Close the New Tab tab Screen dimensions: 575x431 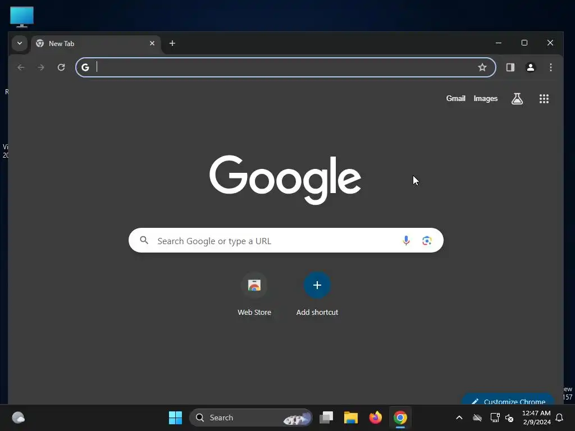[152, 43]
